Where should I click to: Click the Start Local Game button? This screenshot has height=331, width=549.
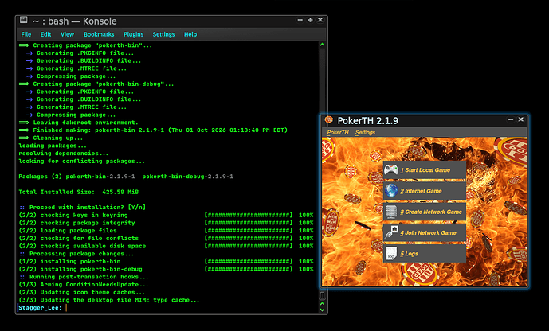(425, 170)
